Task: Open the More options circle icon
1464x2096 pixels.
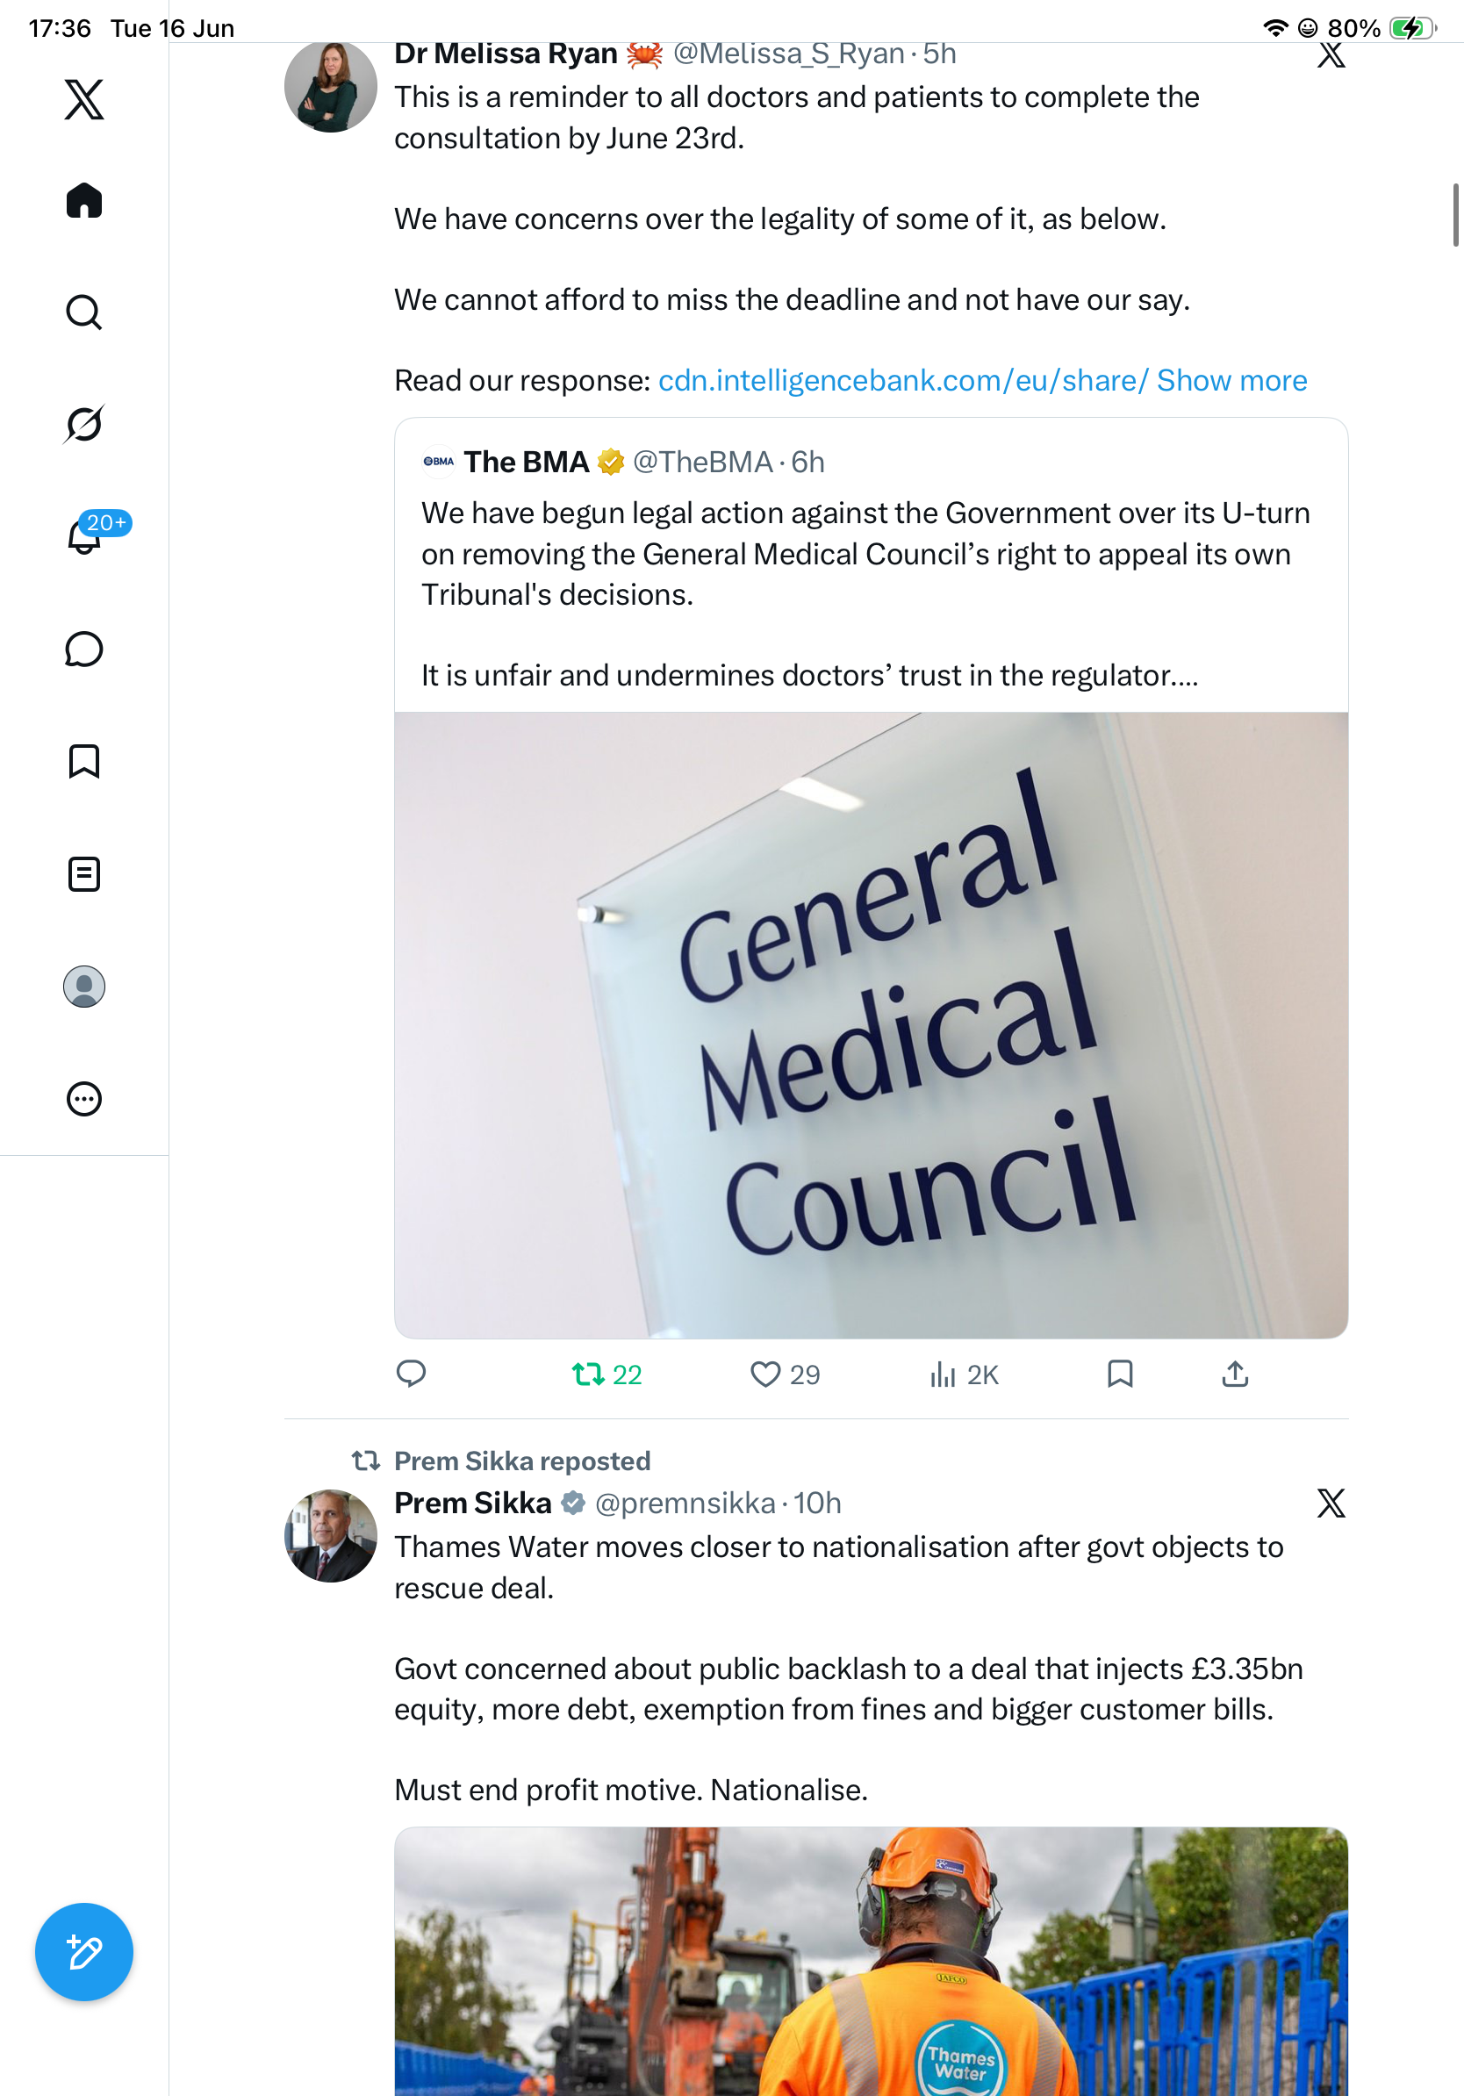Action: pyautogui.click(x=84, y=1098)
